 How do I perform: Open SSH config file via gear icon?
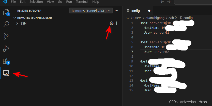click(x=112, y=23)
